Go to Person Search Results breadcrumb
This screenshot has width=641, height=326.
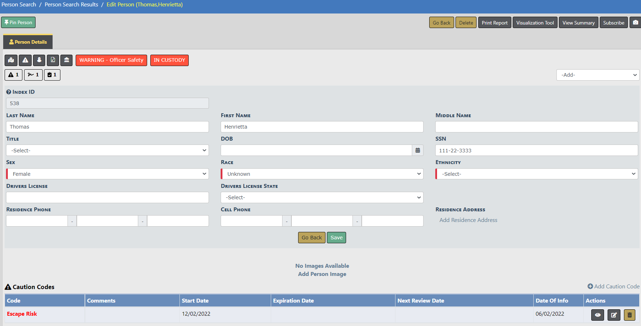[71, 5]
